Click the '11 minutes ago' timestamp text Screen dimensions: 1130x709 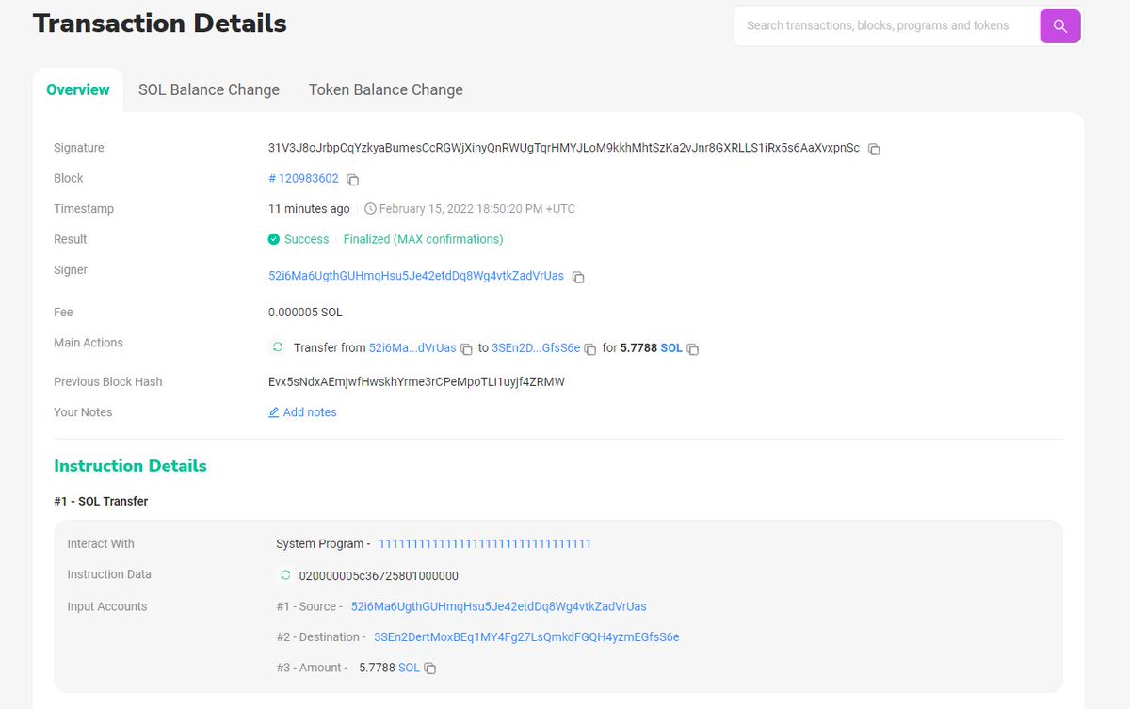[309, 208]
